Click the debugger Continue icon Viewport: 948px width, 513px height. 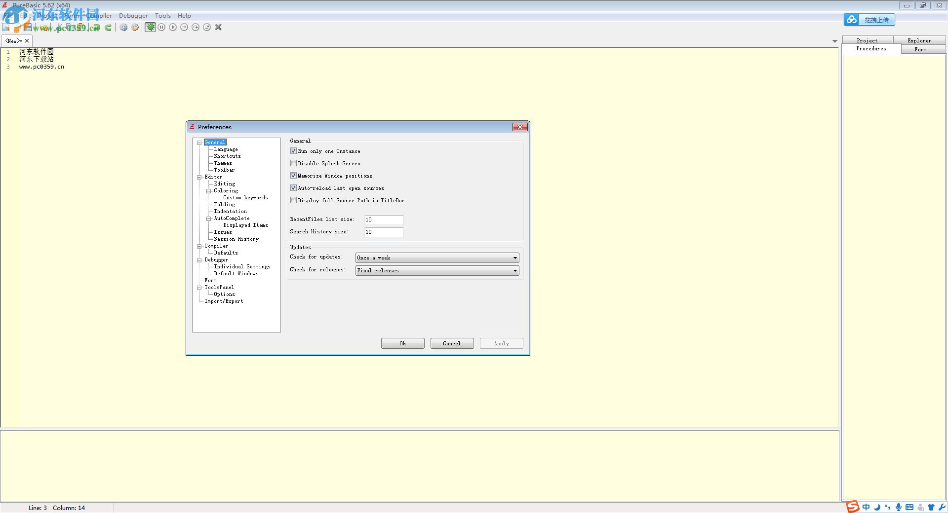(x=173, y=27)
